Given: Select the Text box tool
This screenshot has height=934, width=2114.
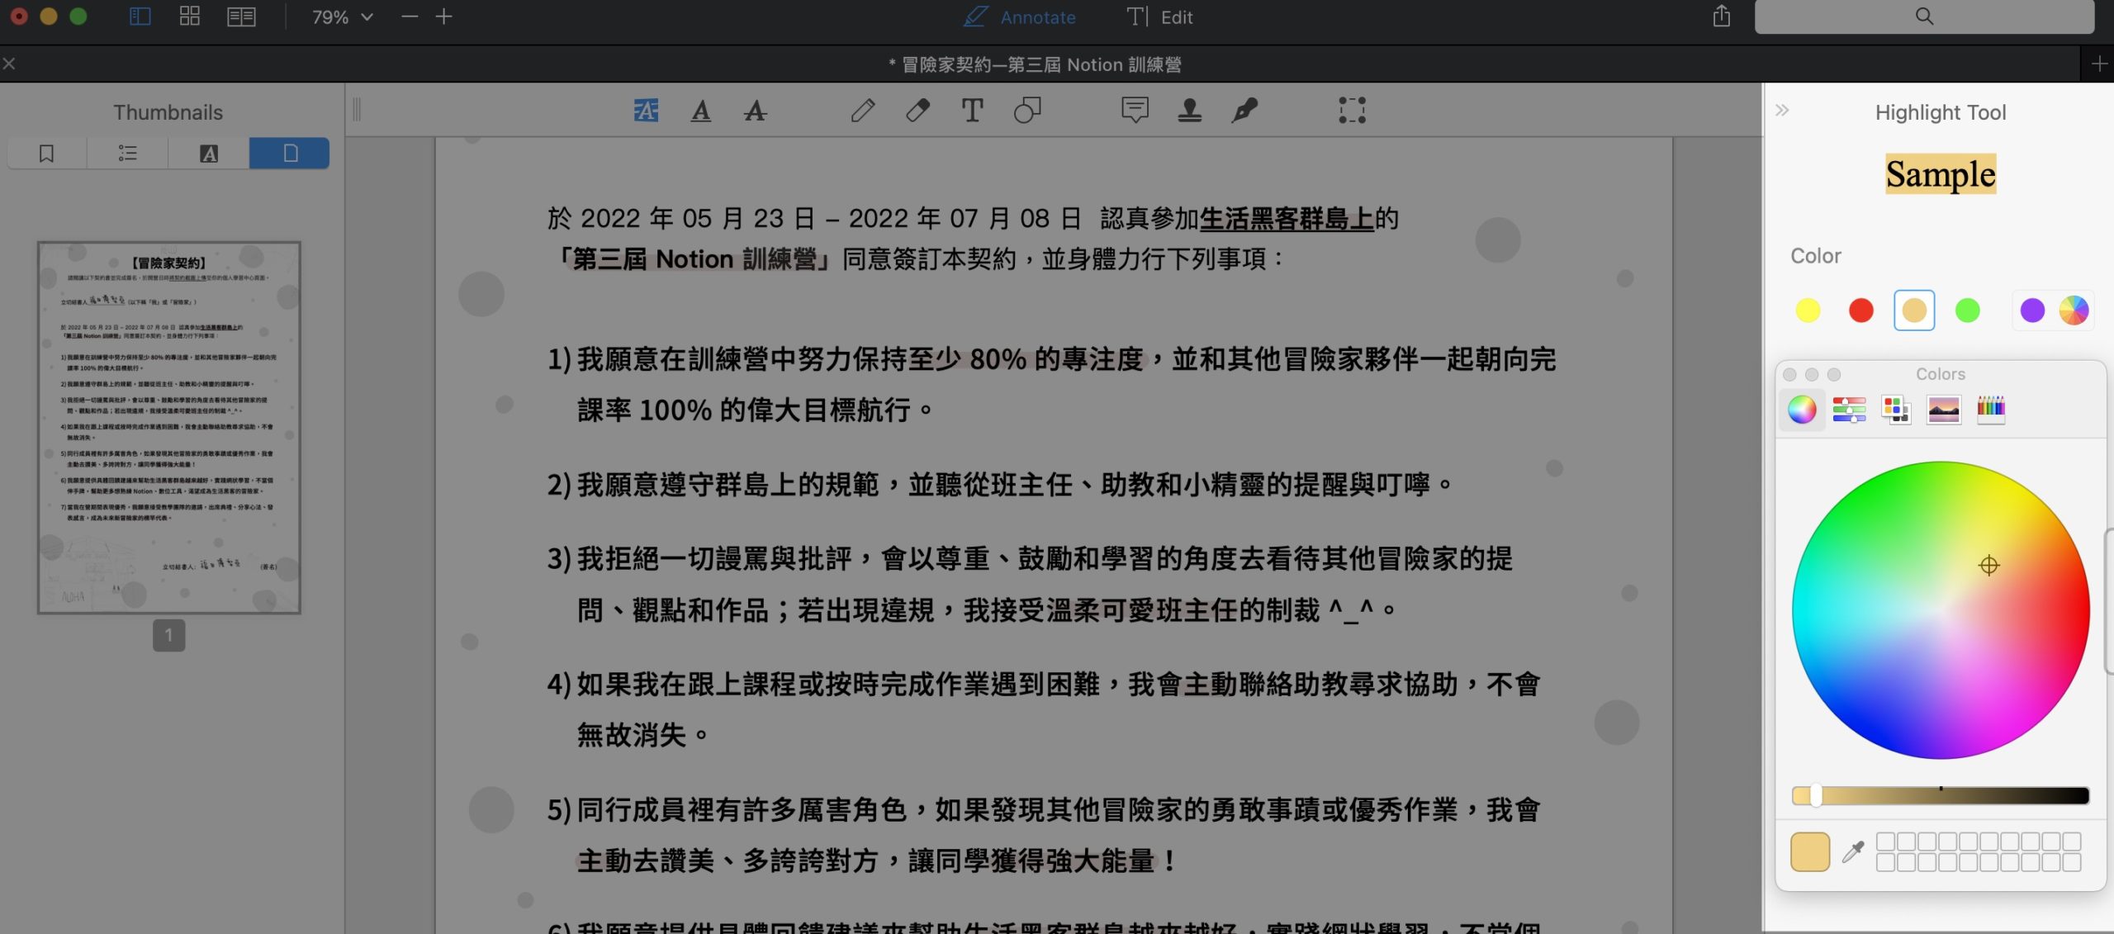Looking at the screenshot, I should (x=972, y=110).
